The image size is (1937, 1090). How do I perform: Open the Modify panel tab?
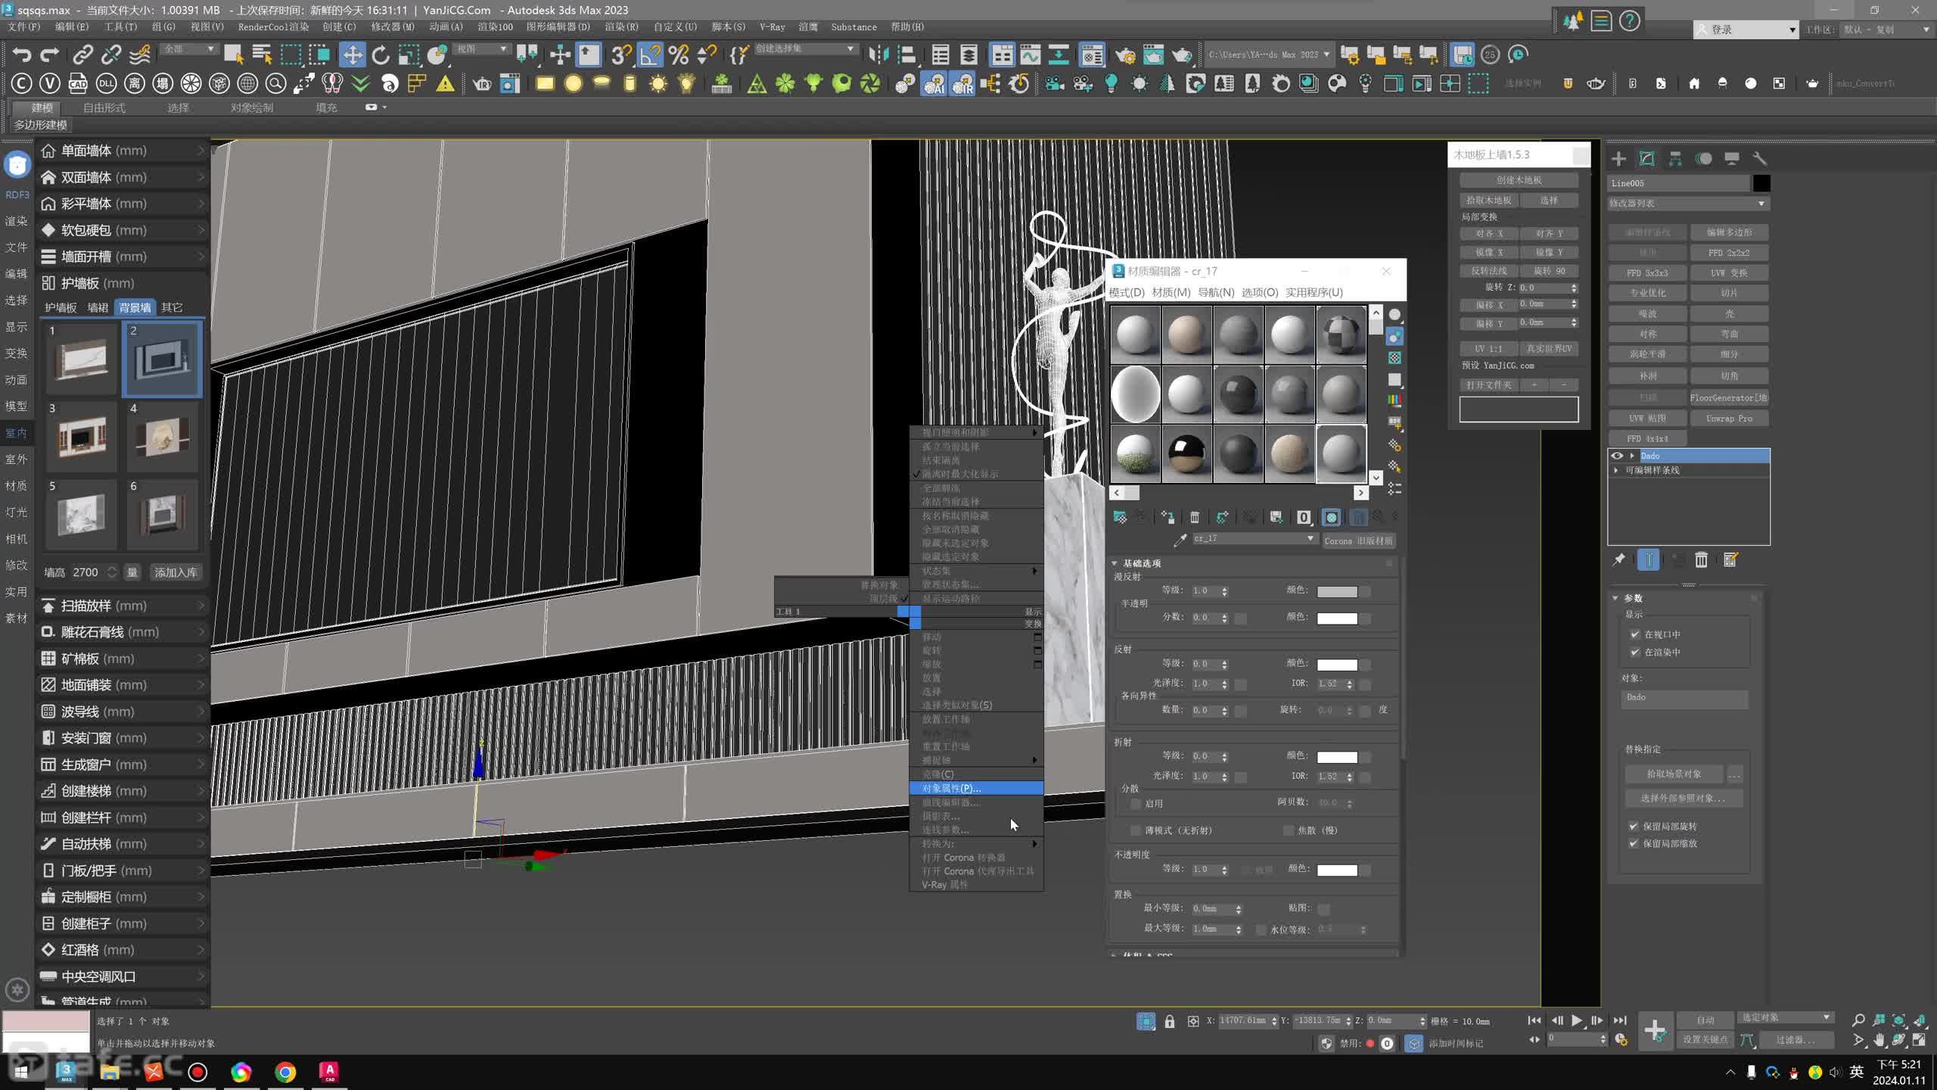pos(1646,158)
